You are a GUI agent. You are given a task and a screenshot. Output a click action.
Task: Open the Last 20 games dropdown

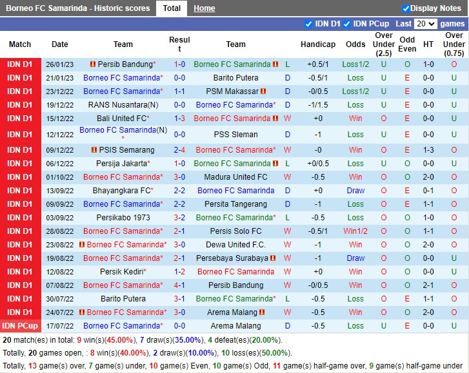tap(425, 24)
